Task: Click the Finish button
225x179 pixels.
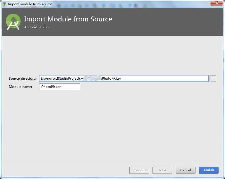Action: click(x=209, y=170)
